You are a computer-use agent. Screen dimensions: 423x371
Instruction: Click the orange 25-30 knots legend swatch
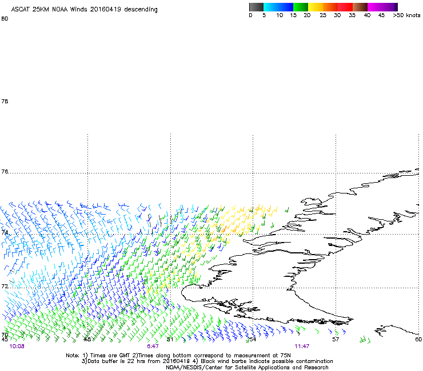(x=330, y=7)
